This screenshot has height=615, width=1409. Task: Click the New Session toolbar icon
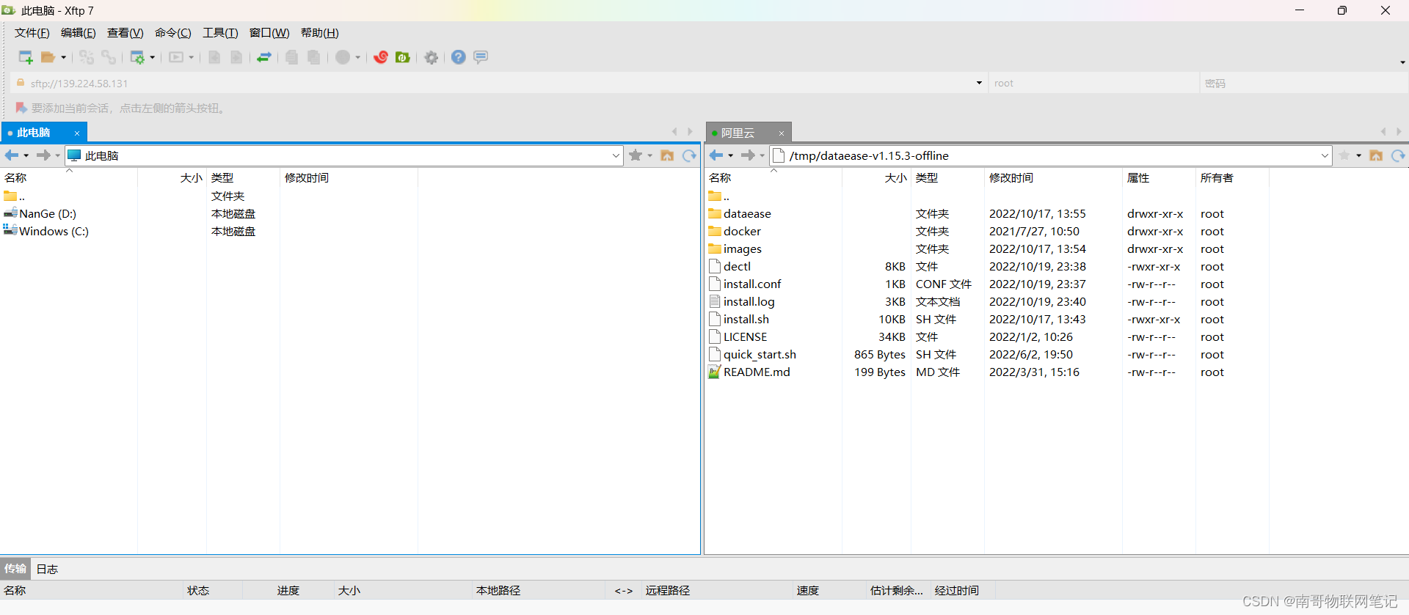pyautogui.click(x=26, y=57)
